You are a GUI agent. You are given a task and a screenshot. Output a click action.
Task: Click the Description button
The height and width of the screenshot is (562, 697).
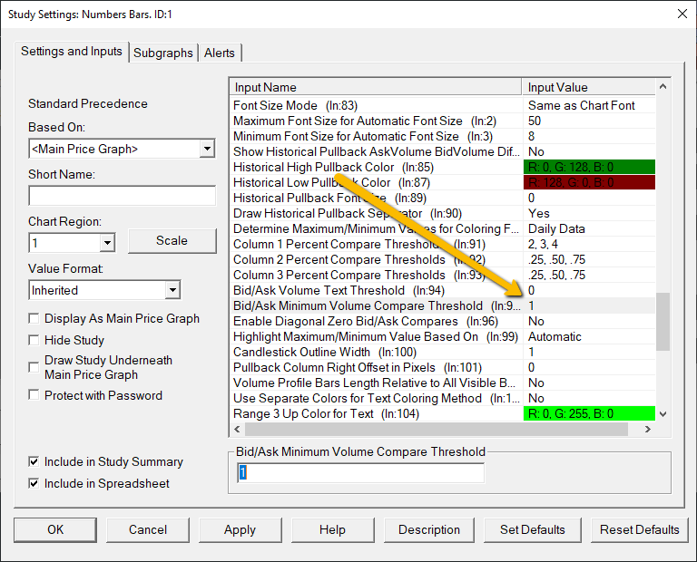[429, 529]
